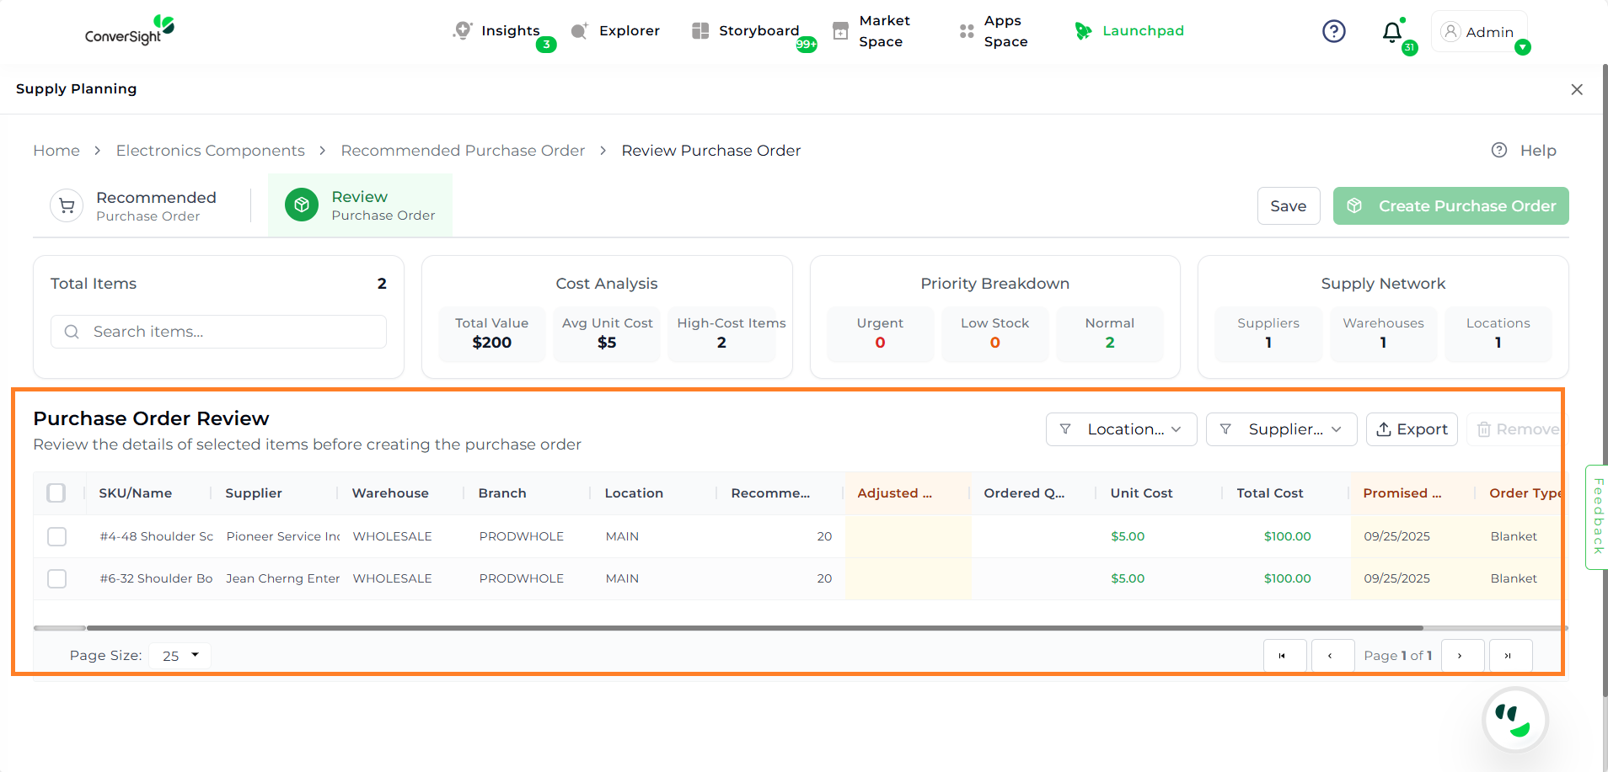The width and height of the screenshot is (1608, 772).
Task: Switch to Review Purchase Order step
Action: (361, 205)
